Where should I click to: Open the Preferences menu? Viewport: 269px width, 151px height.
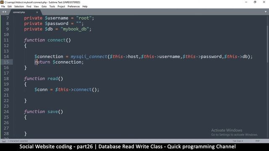tap(74, 7)
